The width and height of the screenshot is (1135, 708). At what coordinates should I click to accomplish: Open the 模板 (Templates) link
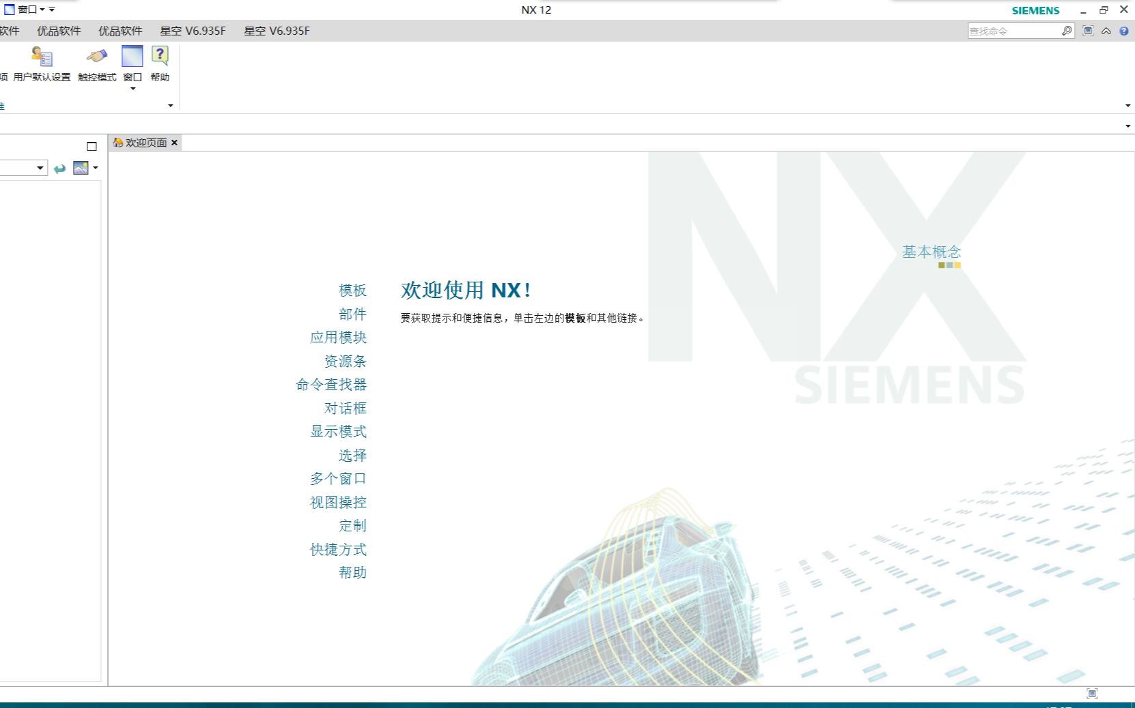click(x=352, y=291)
